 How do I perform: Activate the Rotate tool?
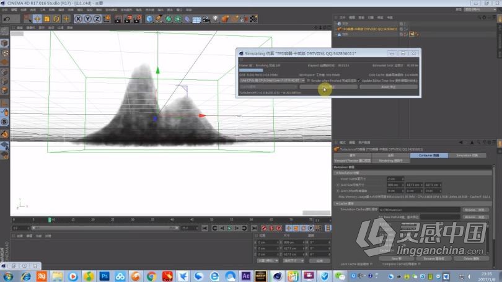click(x=56, y=19)
